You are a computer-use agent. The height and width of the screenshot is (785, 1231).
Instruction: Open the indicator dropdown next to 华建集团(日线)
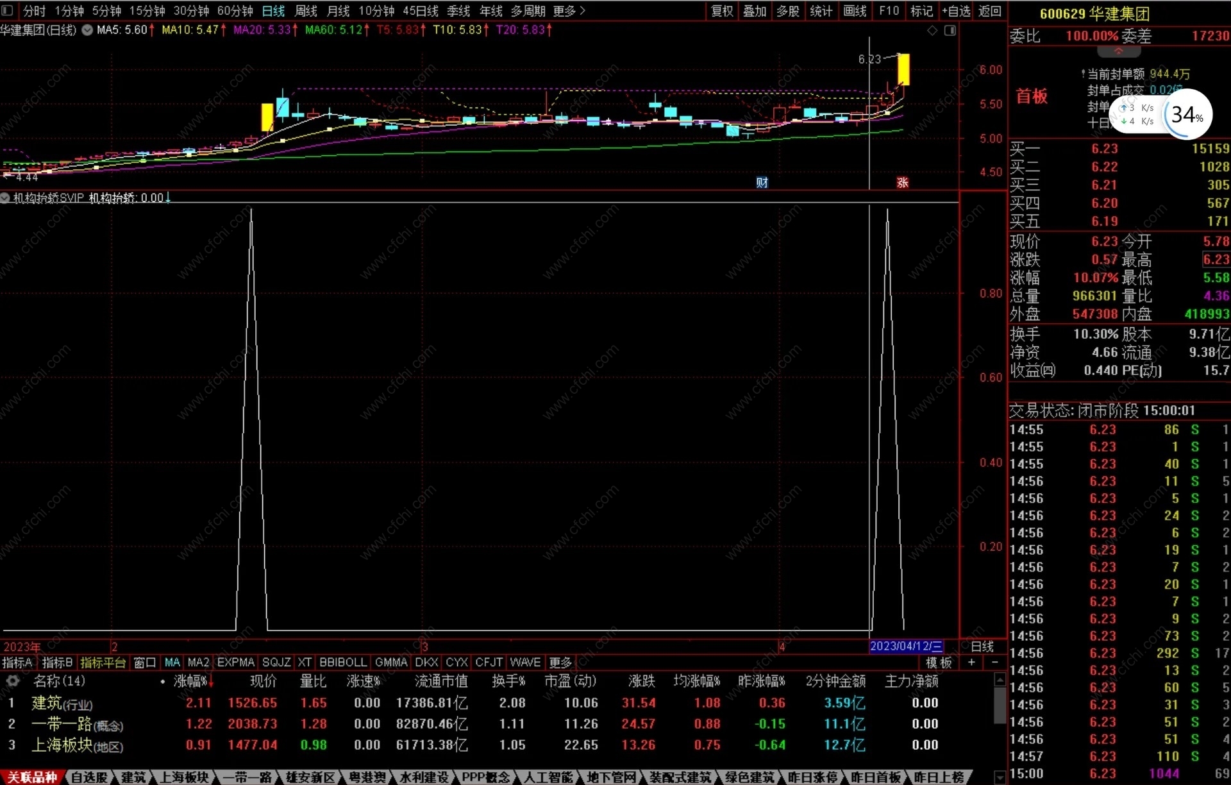point(87,30)
